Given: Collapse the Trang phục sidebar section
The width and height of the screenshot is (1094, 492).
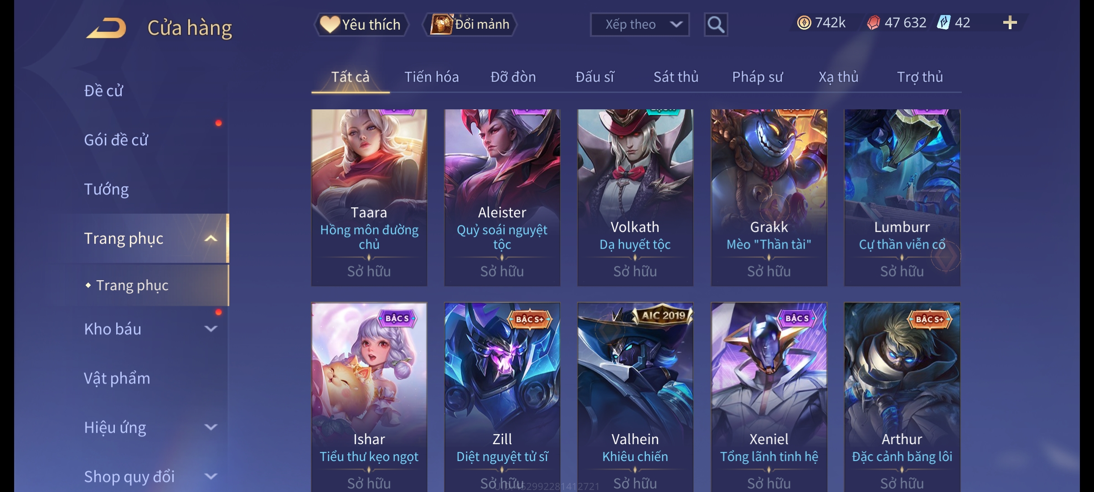Looking at the screenshot, I should (211, 238).
